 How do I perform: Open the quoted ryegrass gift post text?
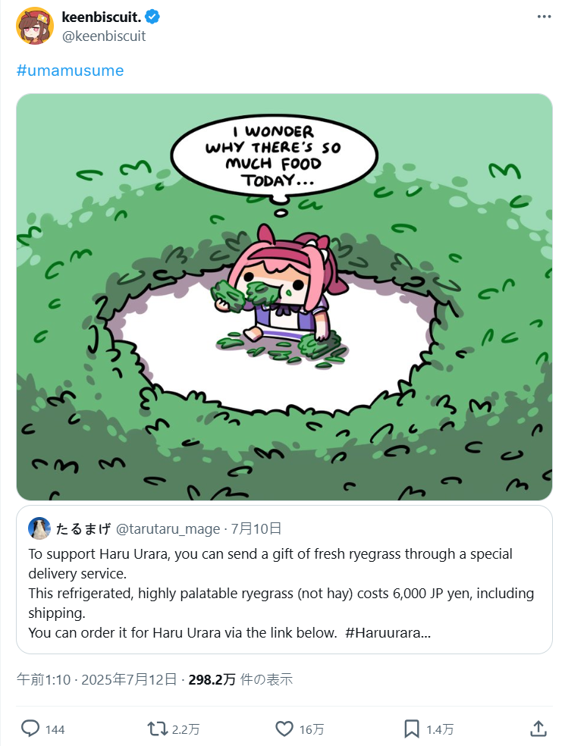tap(281, 594)
